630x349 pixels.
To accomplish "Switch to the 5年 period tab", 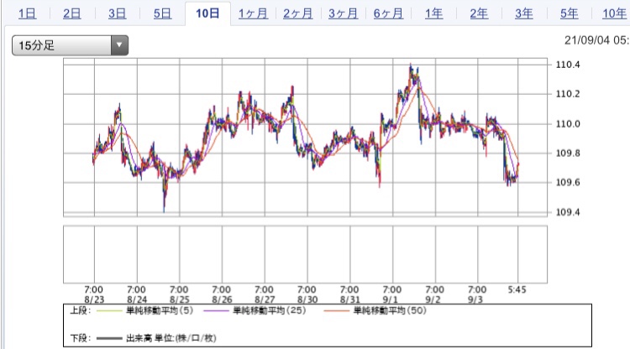I will (570, 13).
